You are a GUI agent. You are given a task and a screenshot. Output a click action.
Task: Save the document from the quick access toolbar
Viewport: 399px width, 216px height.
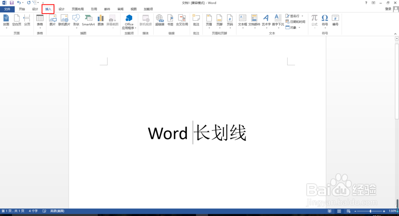click(x=12, y=3)
